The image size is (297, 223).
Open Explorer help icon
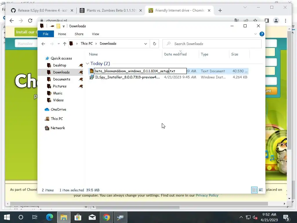pyautogui.click(x=262, y=34)
